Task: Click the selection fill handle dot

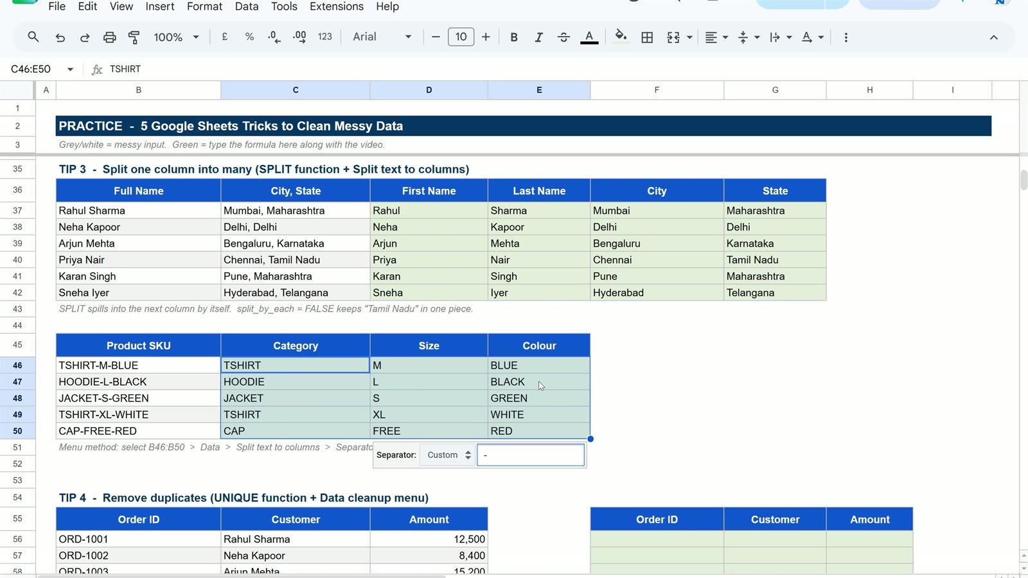Action: click(590, 439)
